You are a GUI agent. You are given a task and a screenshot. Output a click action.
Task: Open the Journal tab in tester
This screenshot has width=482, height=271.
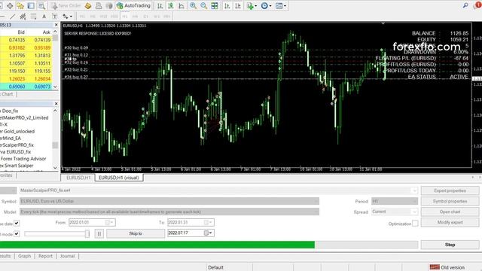67,256
